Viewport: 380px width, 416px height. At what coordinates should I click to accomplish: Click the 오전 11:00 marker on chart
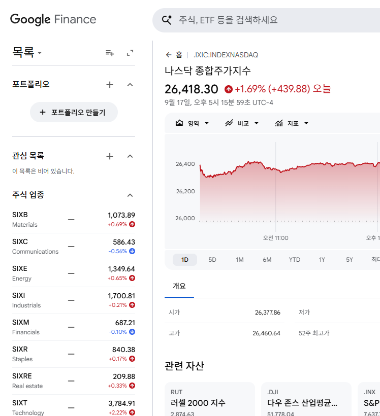click(x=275, y=238)
